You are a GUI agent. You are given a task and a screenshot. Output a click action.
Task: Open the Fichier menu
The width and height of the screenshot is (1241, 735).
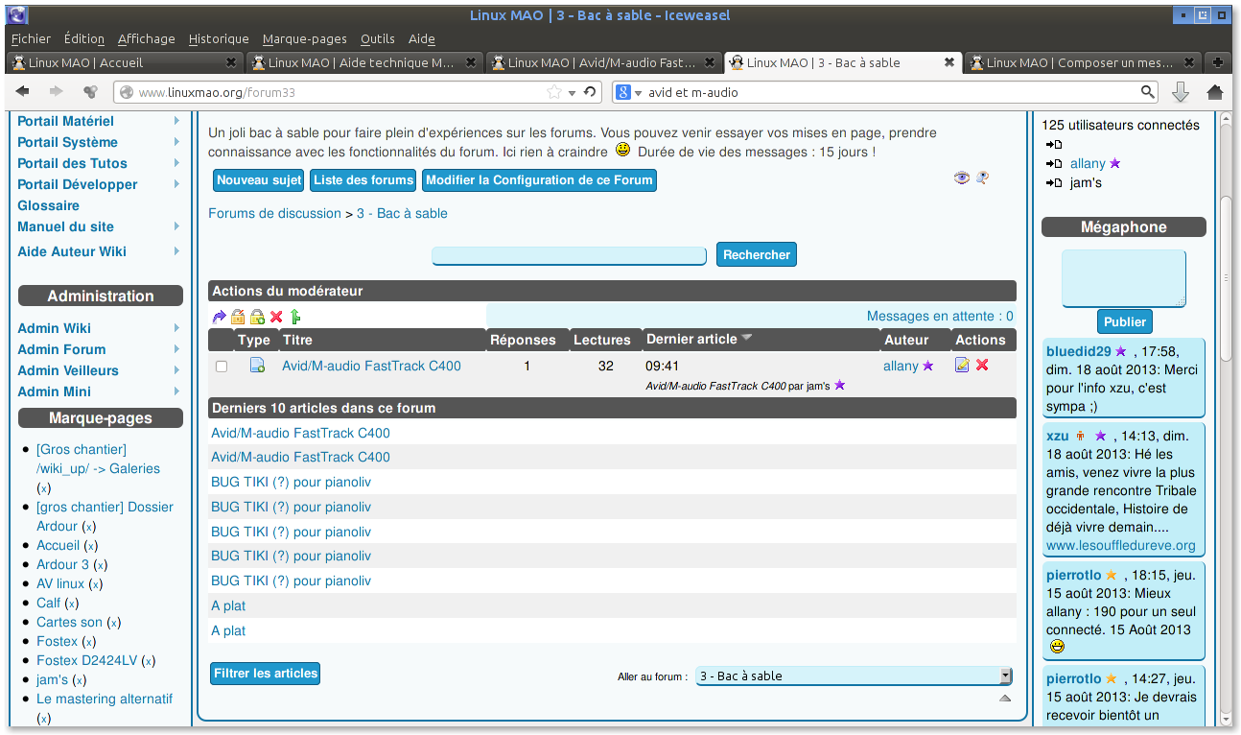click(x=31, y=38)
